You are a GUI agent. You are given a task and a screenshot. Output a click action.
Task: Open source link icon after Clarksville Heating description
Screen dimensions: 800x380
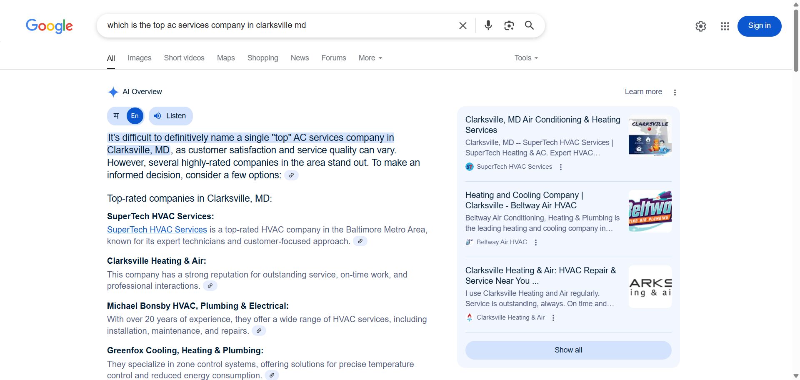tap(210, 286)
